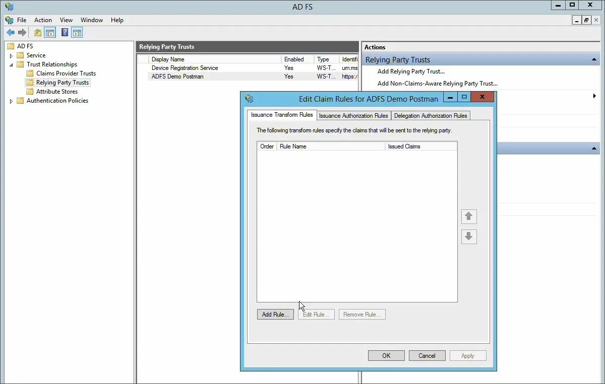Toggle the Show/Hide Action Pane icon
605x384 pixels.
click(77, 33)
